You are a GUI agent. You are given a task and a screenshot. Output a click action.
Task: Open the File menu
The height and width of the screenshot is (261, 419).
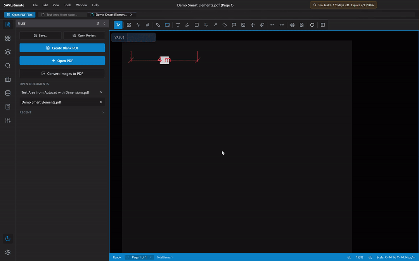pyautogui.click(x=35, y=5)
